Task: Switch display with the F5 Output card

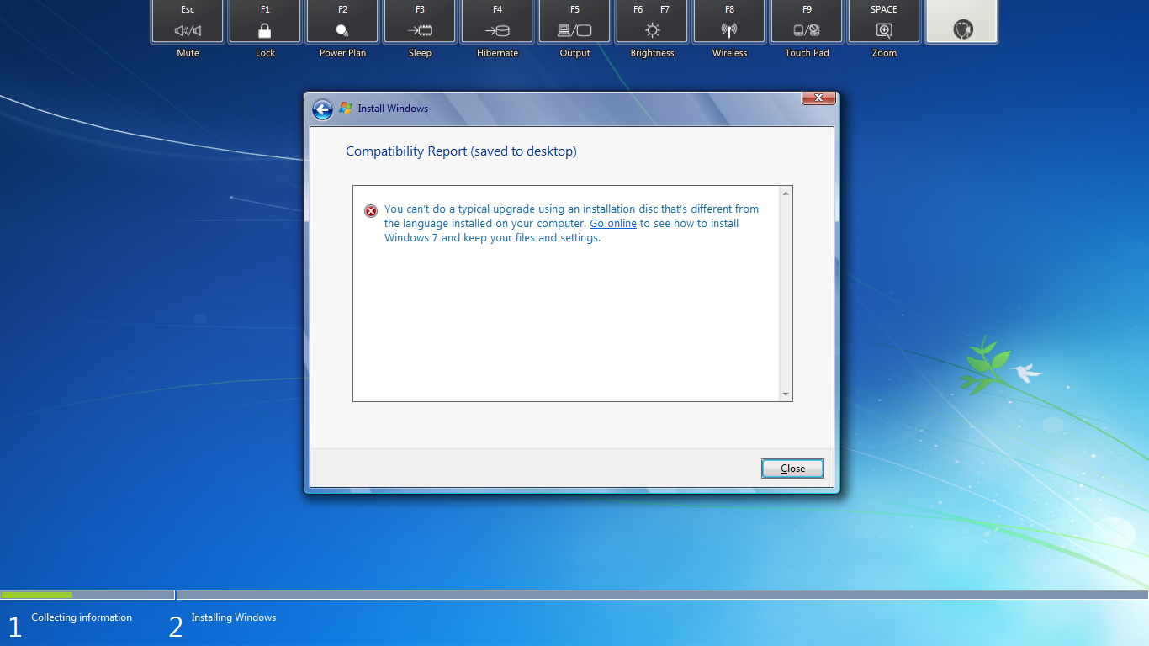Action: [x=574, y=22]
